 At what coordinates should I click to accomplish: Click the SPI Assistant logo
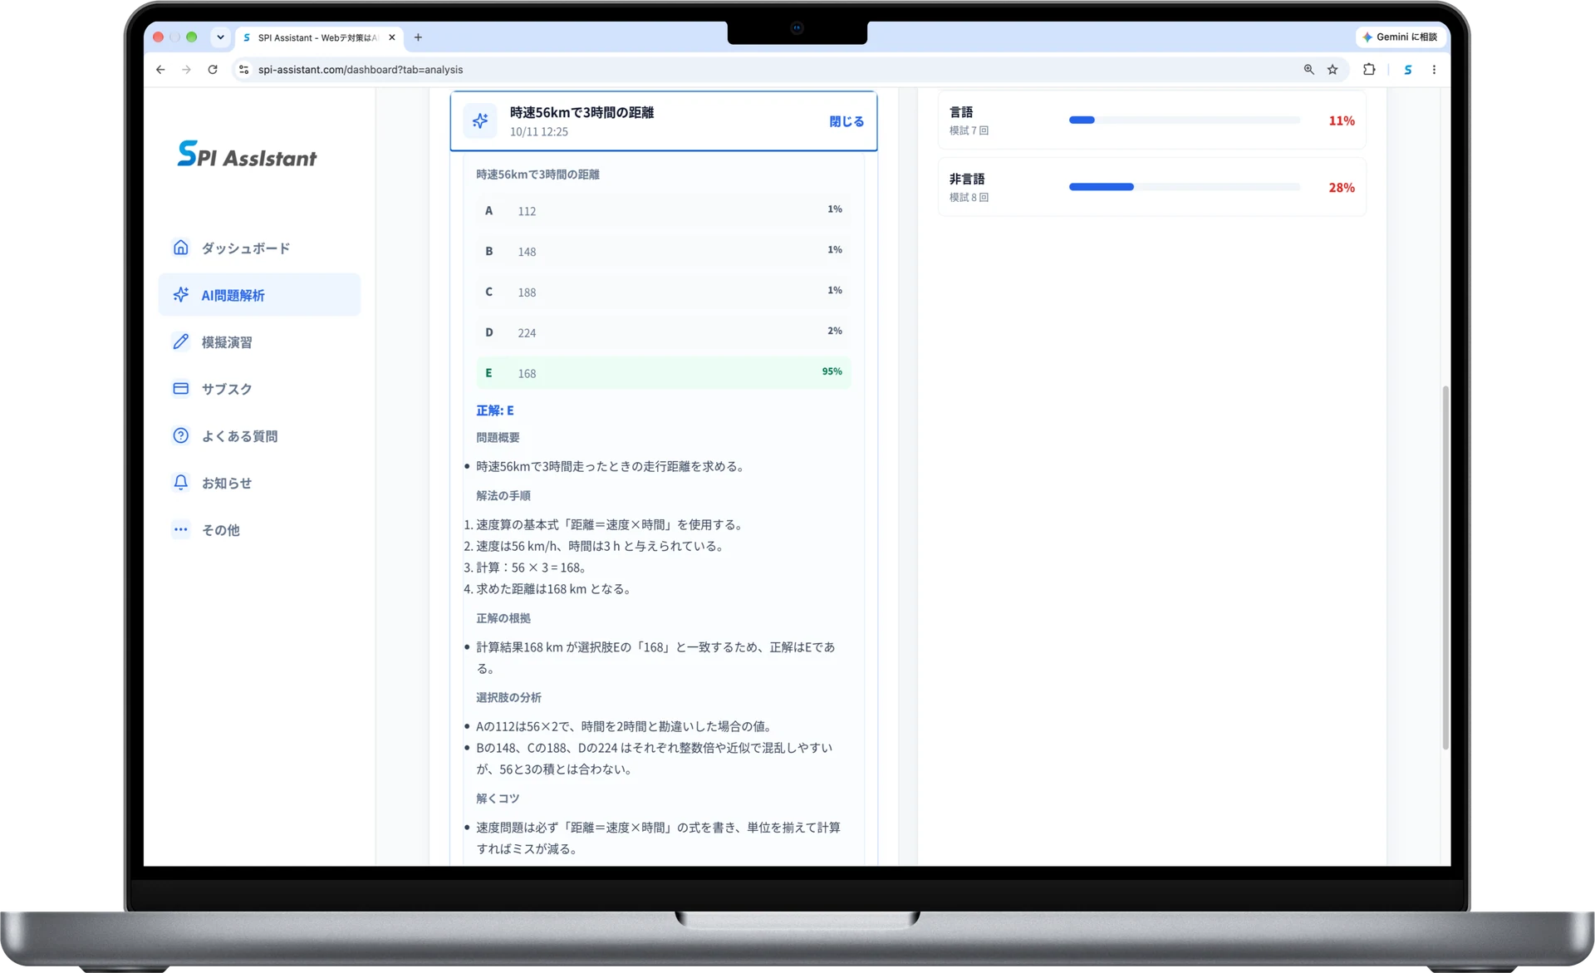coord(247,155)
